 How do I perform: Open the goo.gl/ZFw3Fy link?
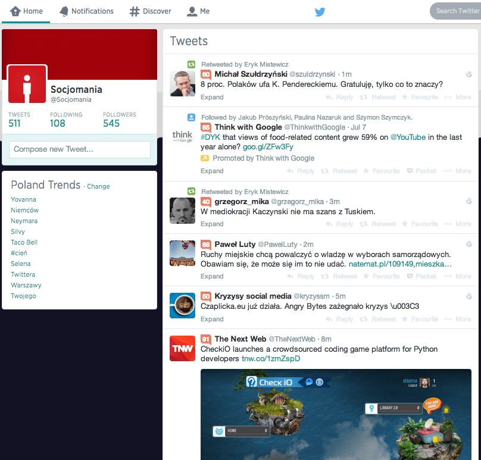click(268, 147)
